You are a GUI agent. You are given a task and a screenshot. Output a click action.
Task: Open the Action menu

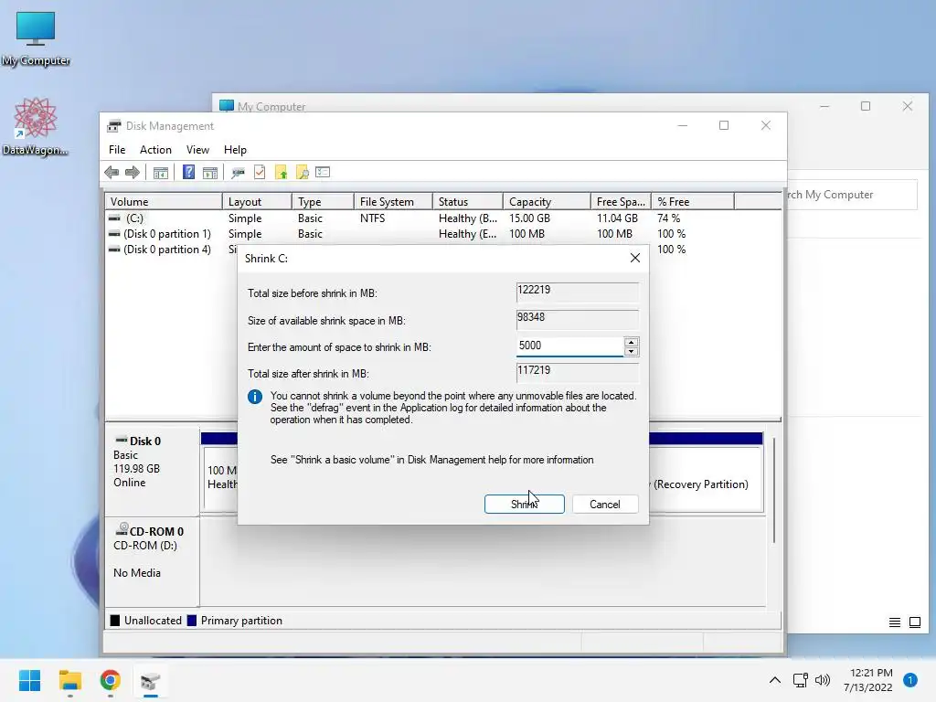(155, 150)
